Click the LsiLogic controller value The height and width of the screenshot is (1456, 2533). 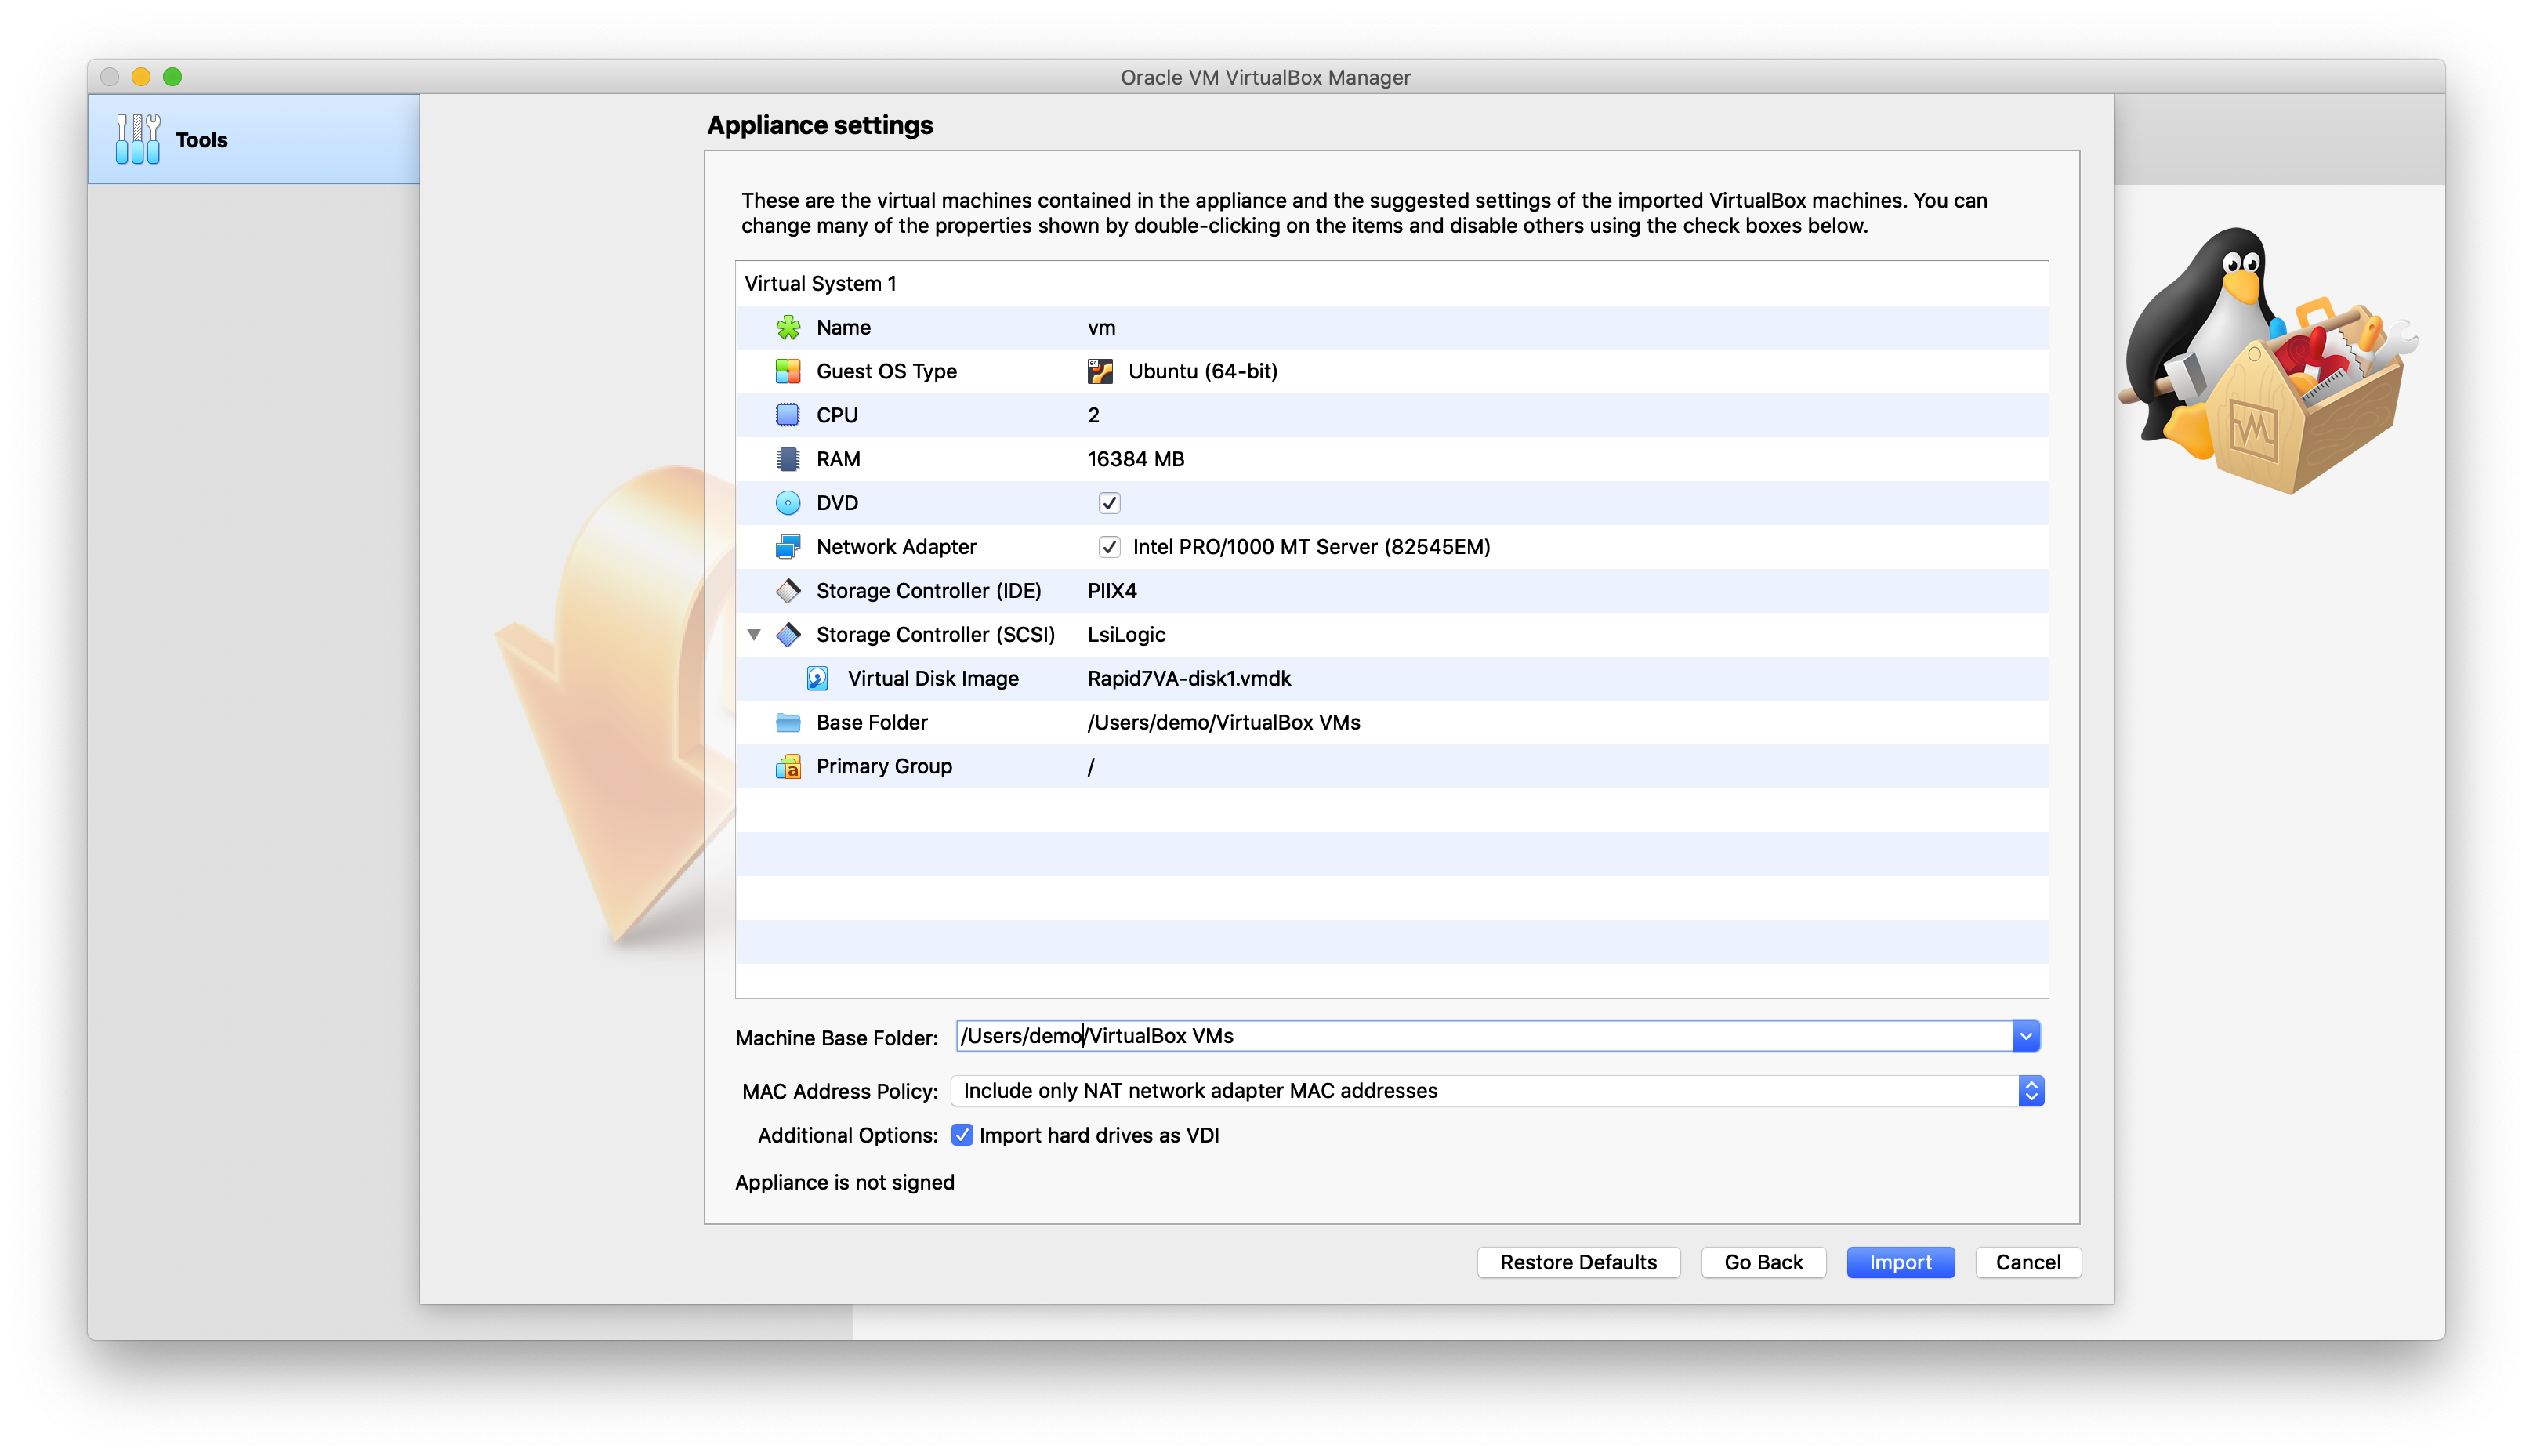coord(1126,635)
